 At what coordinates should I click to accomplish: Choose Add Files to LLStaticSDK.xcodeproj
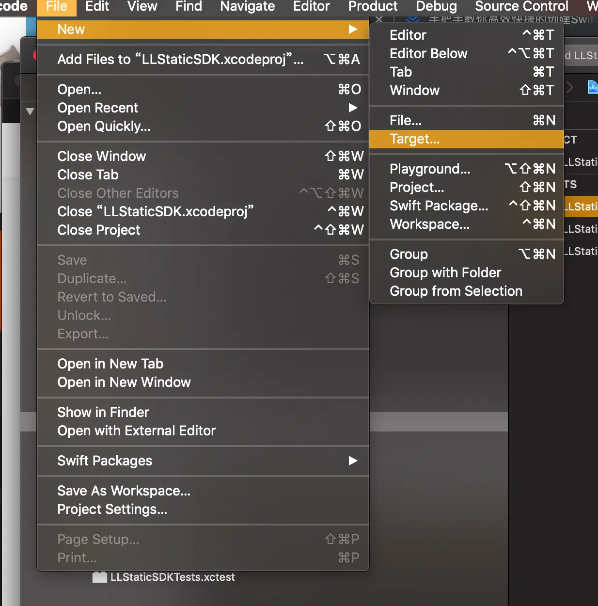point(203,60)
